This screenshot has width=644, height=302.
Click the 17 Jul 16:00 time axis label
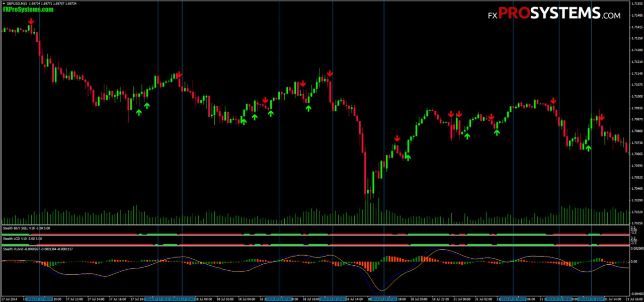click(118, 299)
